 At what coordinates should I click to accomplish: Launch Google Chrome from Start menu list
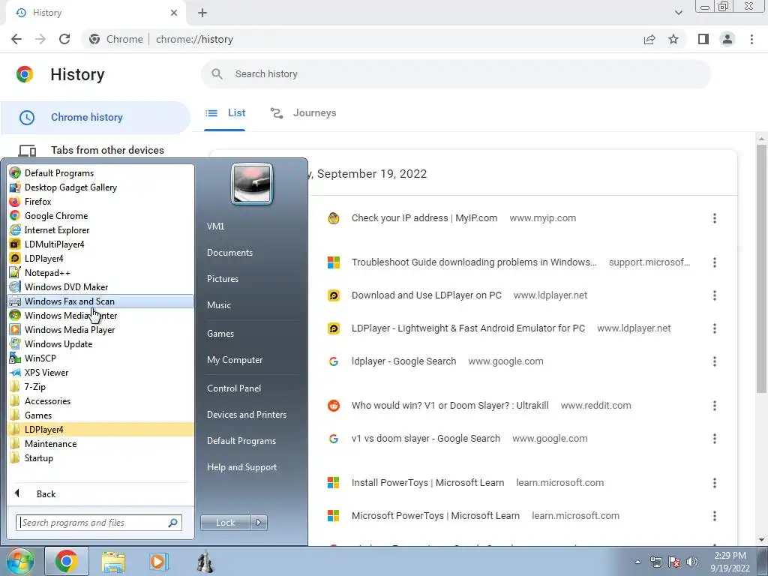[100, 216]
